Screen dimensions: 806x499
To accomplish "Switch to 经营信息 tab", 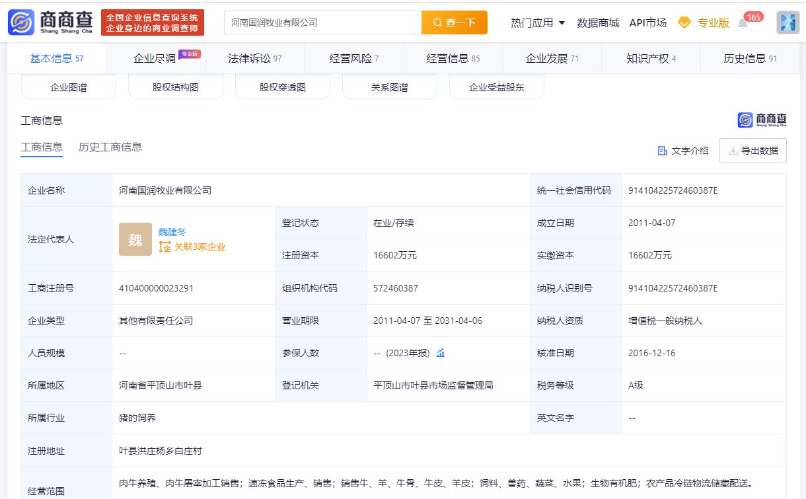I will point(453,58).
